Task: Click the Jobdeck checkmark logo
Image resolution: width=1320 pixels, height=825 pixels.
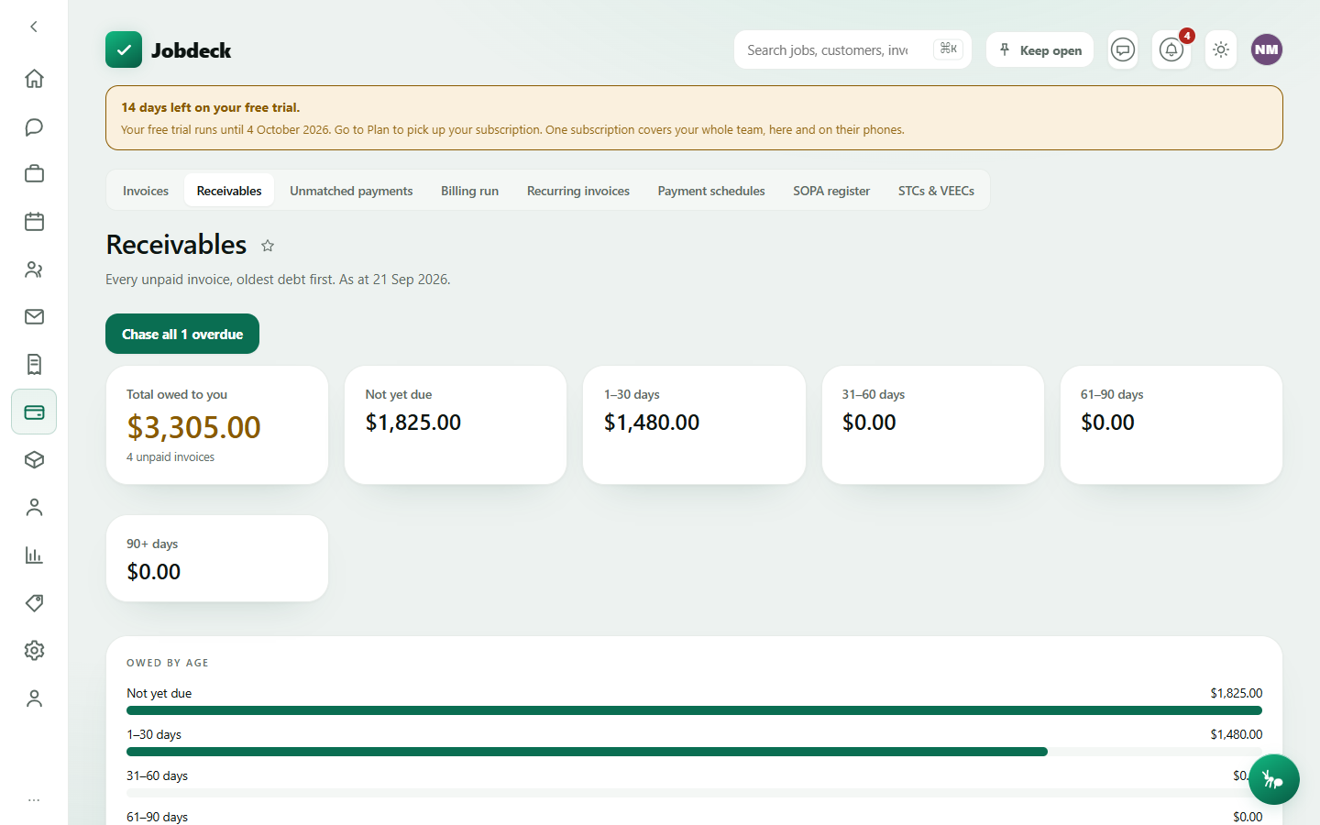Action: [x=124, y=49]
